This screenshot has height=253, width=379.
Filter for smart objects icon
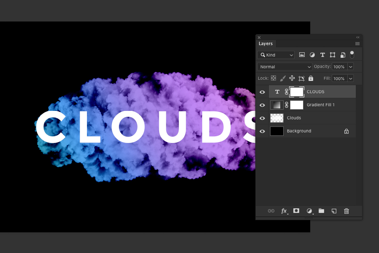coord(343,55)
